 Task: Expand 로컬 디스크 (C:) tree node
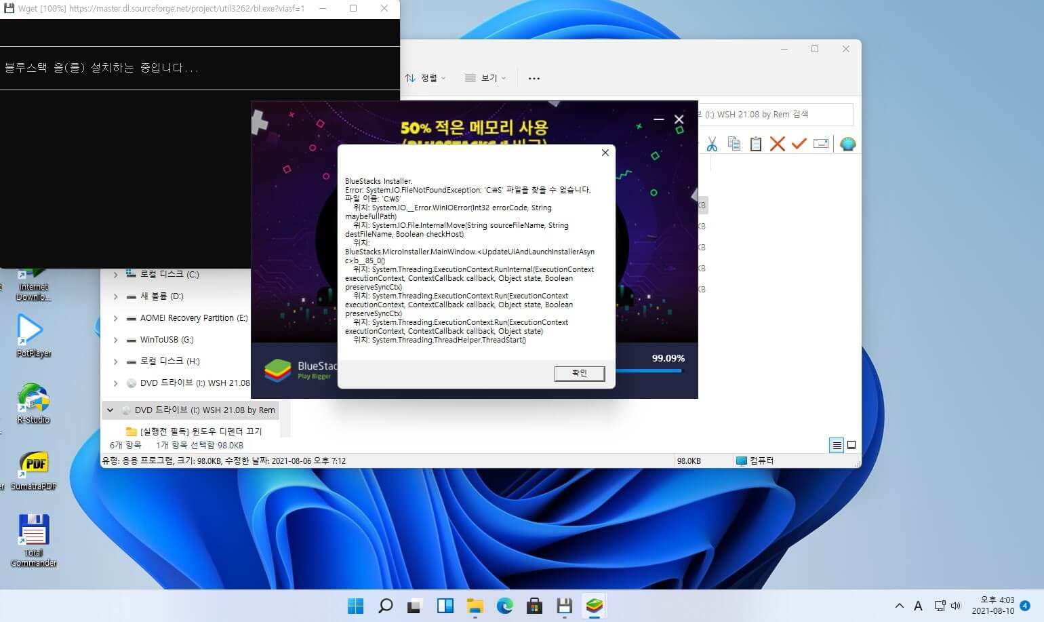pyautogui.click(x=115, y=275)
